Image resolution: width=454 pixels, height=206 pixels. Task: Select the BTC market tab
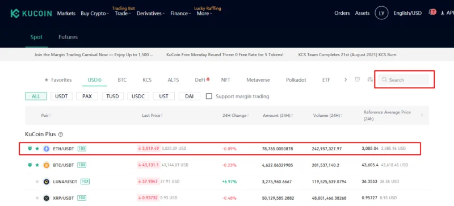click(122, 80)
